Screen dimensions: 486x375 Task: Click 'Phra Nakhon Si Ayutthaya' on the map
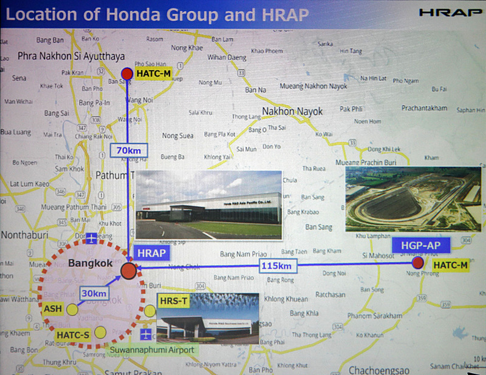pos(71,56)
